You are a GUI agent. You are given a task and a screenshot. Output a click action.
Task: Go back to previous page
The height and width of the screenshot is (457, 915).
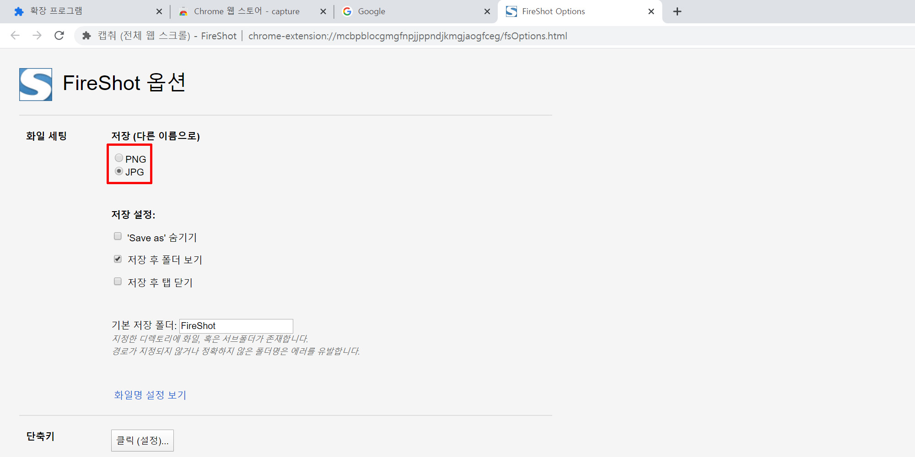15,36
